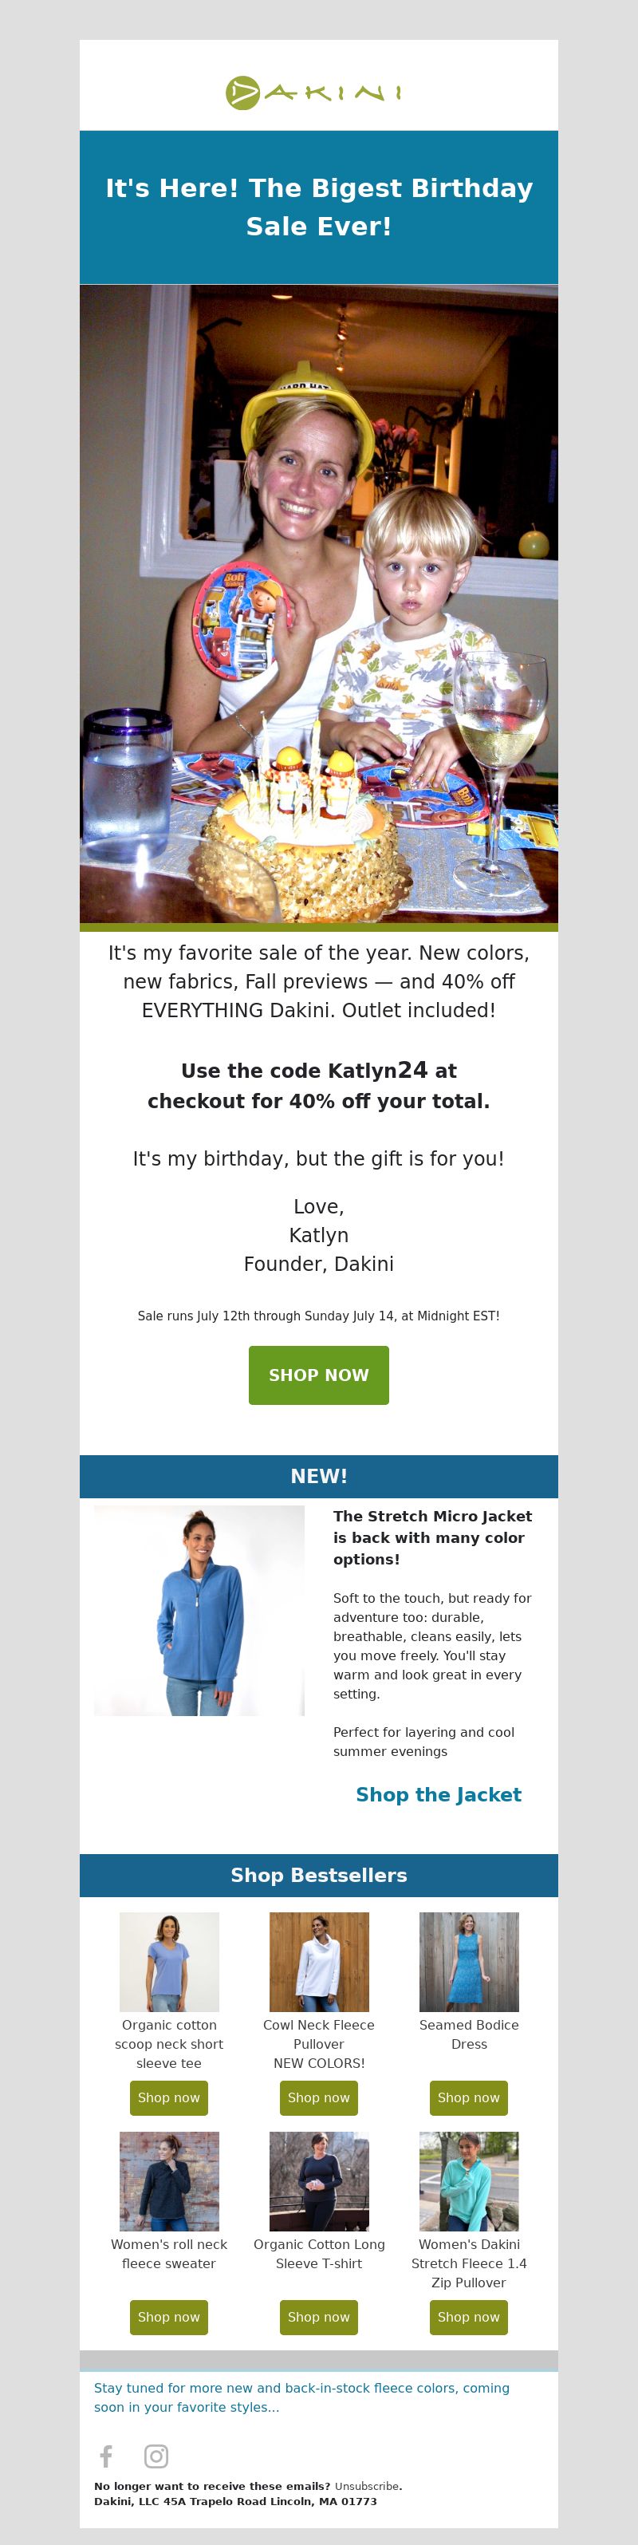Select the Organic cotton scoop neck tee photo
The image size is (638, 2545).
click(169, 1962)
